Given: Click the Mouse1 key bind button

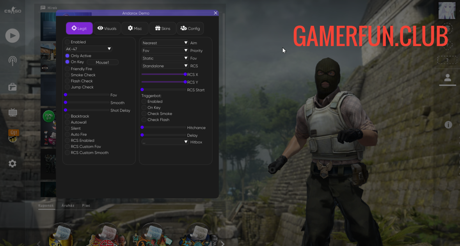Looking at the screenshot, I should pyautogui.click(x=102, y=62).
